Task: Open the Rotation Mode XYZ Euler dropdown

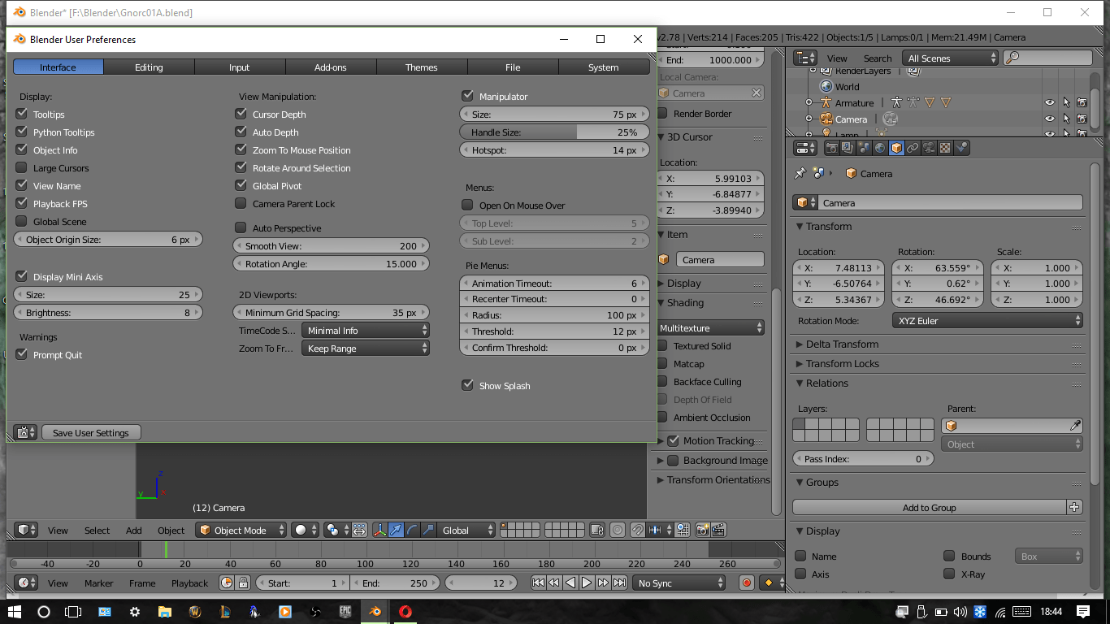Action: click(987, 321)
